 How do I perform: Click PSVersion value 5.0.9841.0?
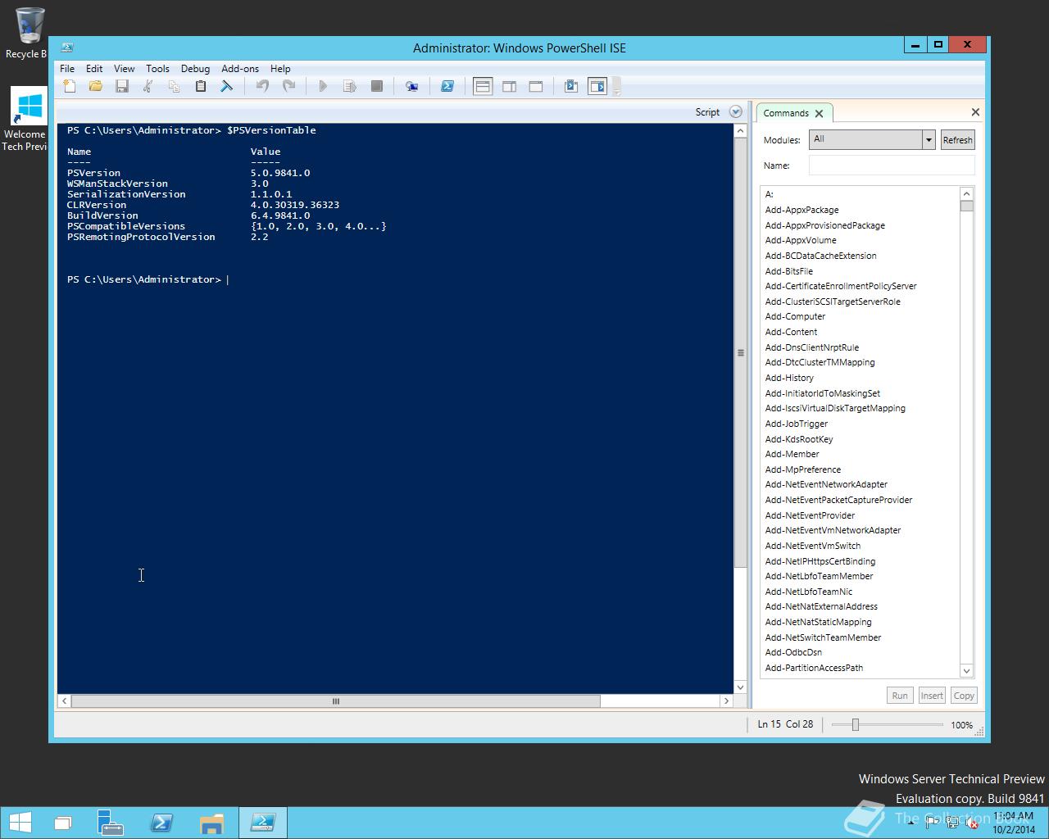tap(280, 173)
